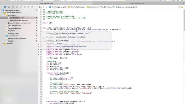Click the outlet connection circle beside tempLabel

pyautogui.click(x=38, y=51)
